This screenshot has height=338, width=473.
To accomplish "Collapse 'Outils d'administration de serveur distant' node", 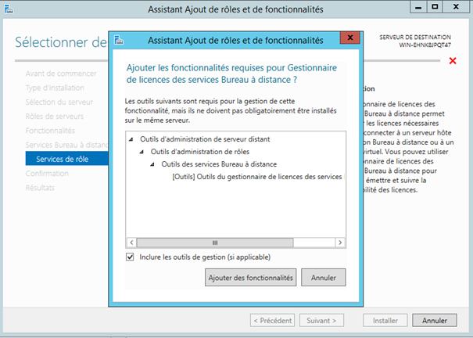I will pos(131,139).
